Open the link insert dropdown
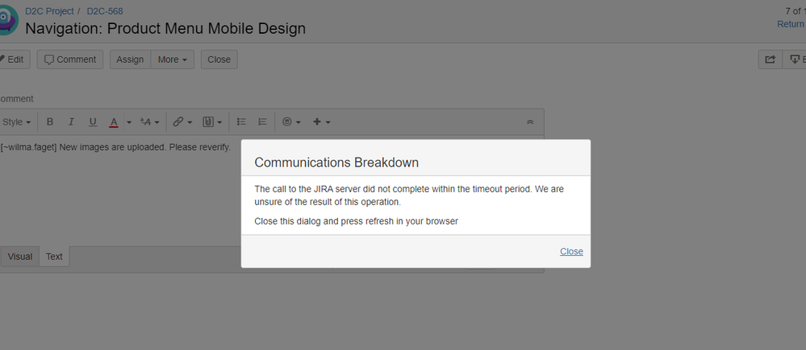 (182, 122)
